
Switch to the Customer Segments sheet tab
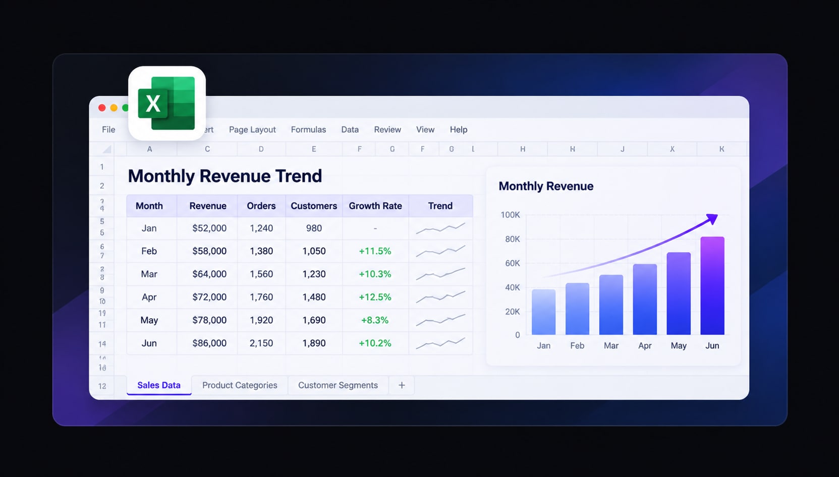338,385
